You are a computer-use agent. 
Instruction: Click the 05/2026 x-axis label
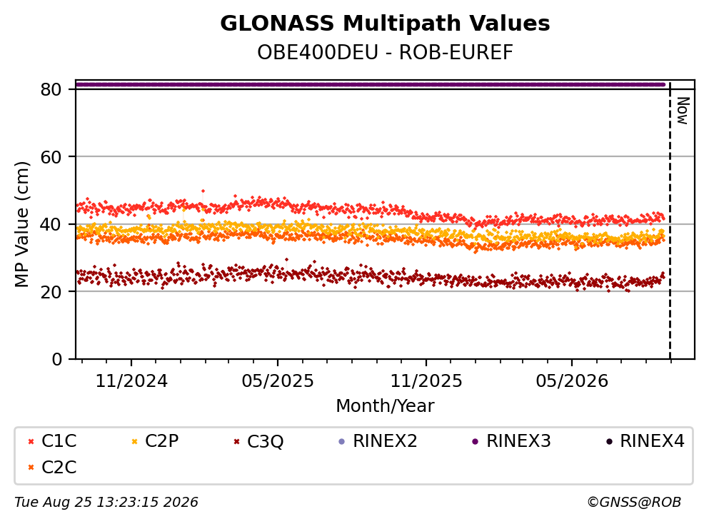coord(572,381)
